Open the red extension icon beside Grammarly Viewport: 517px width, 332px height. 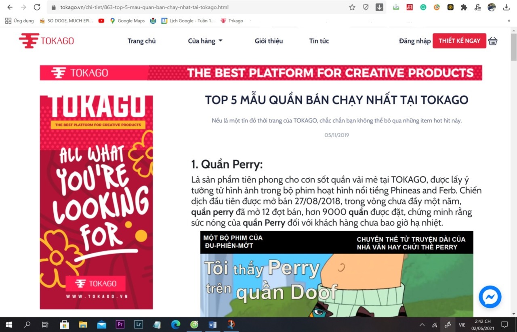coord(410,7)
